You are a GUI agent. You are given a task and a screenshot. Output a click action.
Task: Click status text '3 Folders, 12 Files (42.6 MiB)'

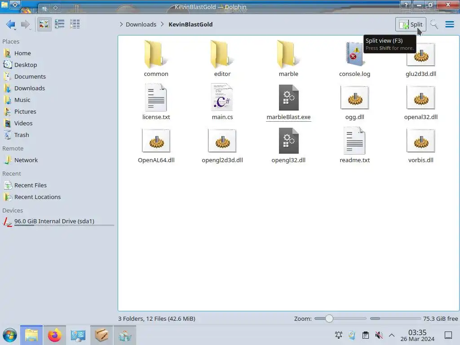point(157,318)
